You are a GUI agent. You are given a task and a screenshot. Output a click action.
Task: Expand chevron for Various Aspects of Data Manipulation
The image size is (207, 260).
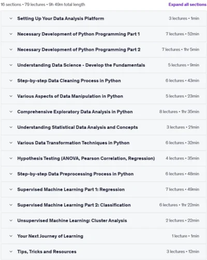pos(11,96)
